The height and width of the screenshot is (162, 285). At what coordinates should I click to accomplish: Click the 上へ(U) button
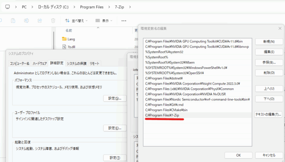pos(269,89)
